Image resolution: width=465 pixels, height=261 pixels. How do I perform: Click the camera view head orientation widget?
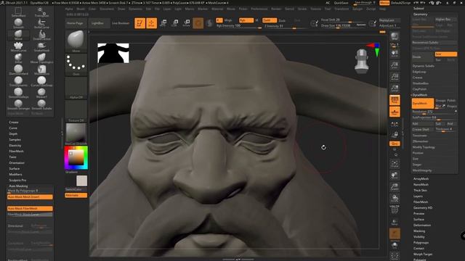point(362,61)
